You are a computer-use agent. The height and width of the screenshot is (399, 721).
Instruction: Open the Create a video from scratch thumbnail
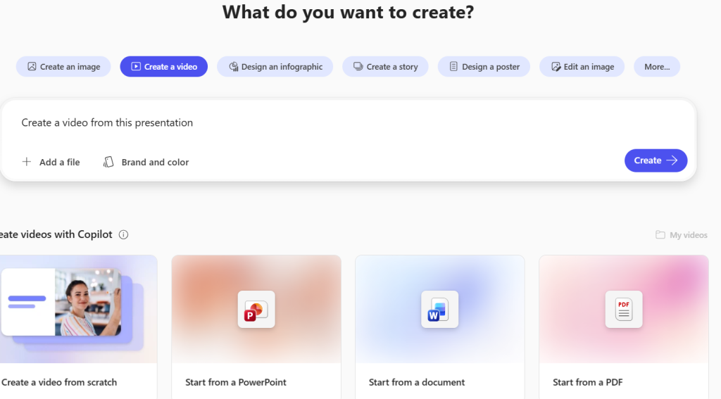tap(70, 310)
